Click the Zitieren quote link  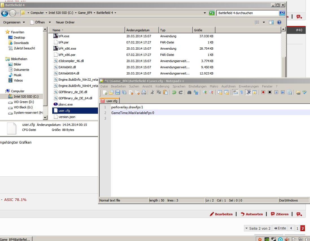tap(280, 214)
